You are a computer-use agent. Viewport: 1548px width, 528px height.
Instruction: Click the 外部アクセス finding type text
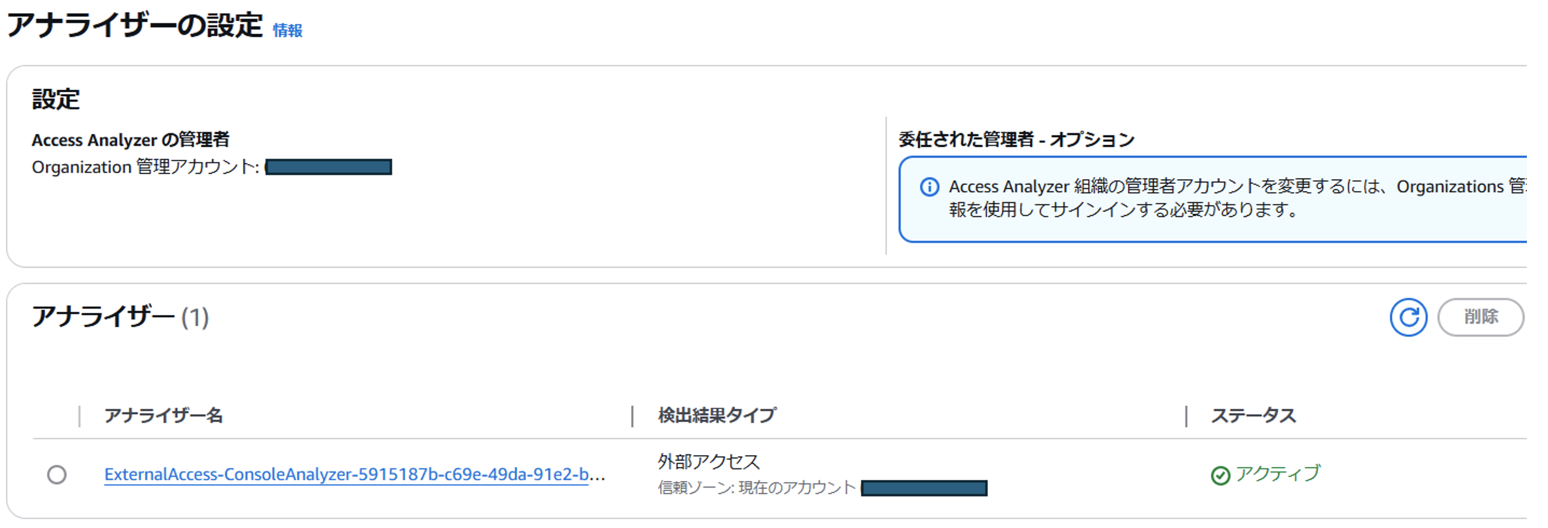708,462
